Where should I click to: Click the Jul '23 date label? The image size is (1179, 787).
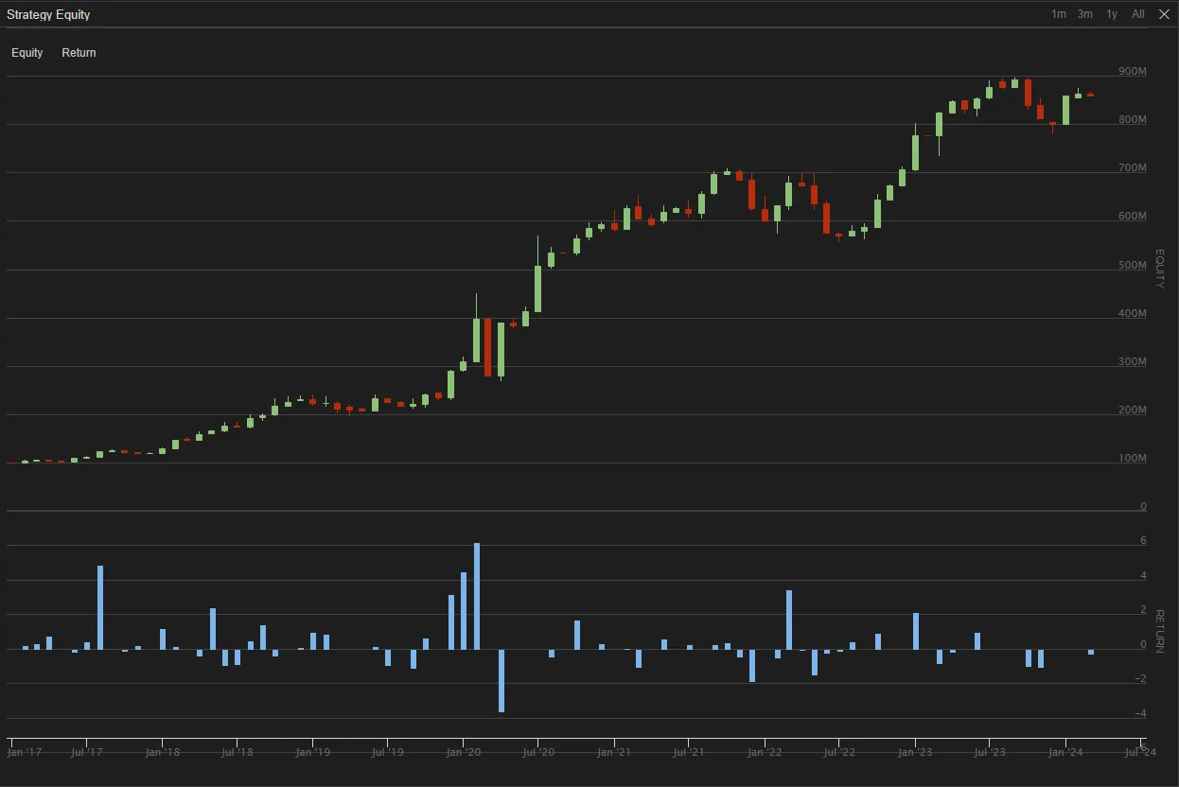point(989,753)
